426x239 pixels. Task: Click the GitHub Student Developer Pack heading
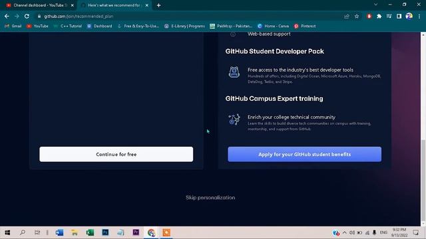click(275, 51)
